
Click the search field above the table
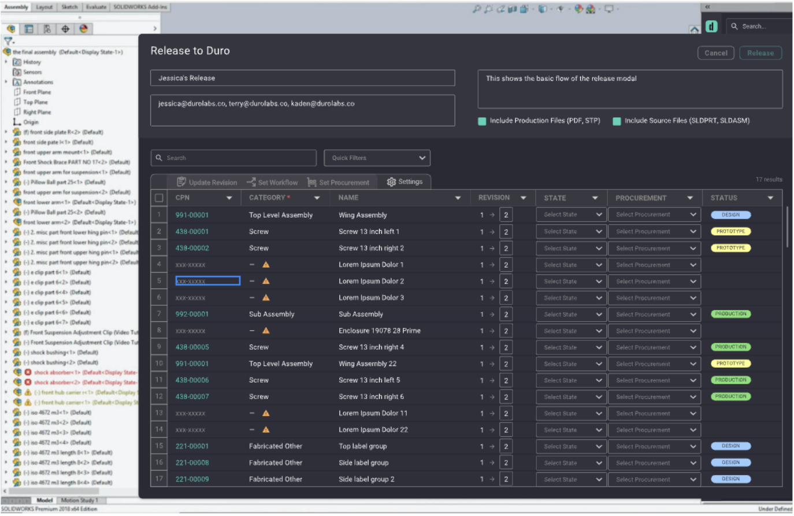tap(233, 158)
